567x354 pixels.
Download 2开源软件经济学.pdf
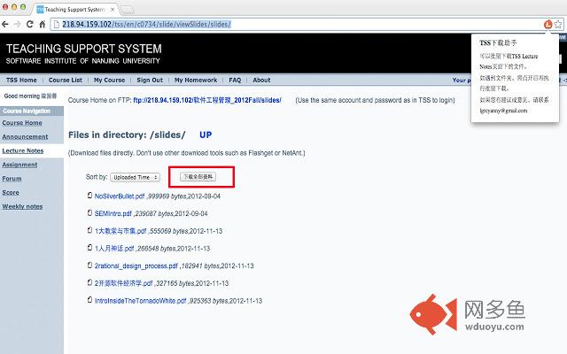124,283
